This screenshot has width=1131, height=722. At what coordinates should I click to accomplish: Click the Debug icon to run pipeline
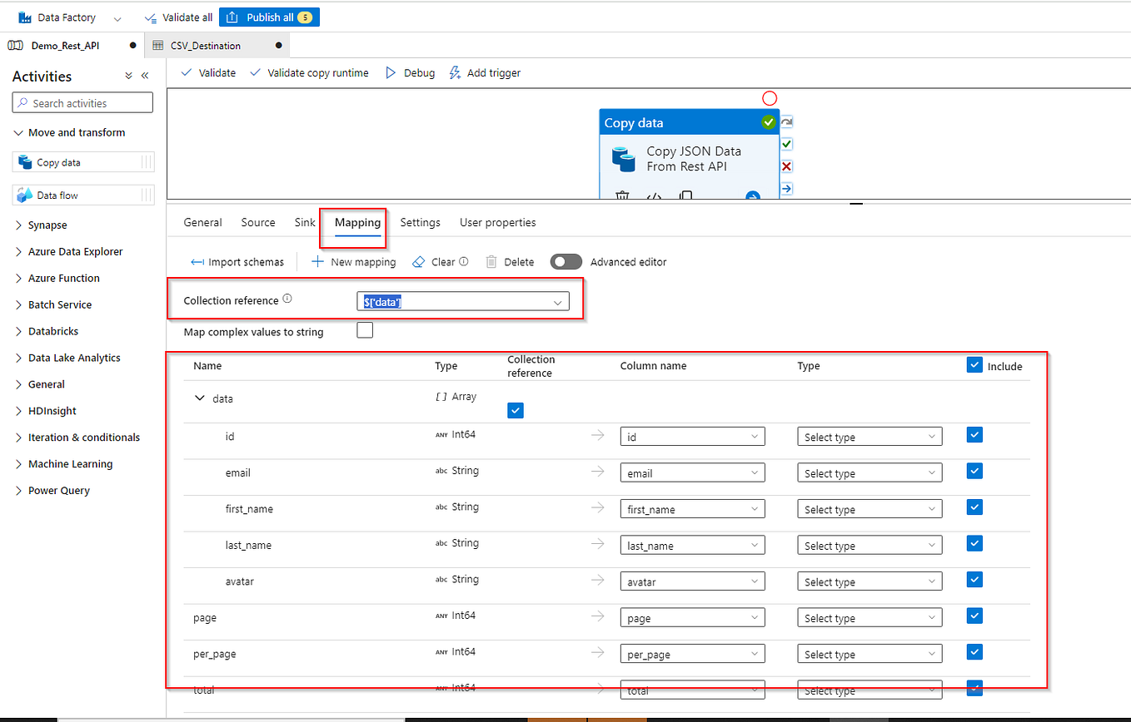390,72
